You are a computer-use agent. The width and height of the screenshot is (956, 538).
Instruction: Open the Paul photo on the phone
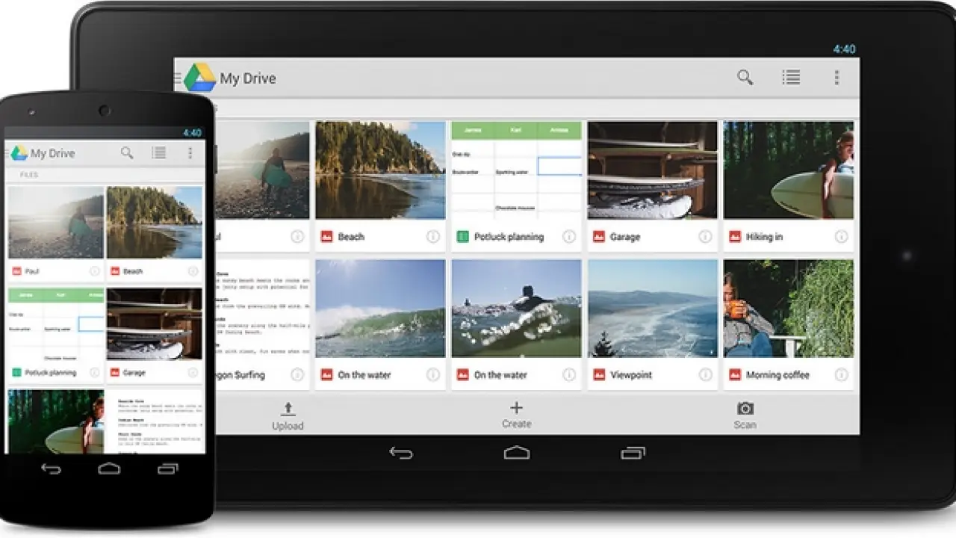(x=56, y=223)
